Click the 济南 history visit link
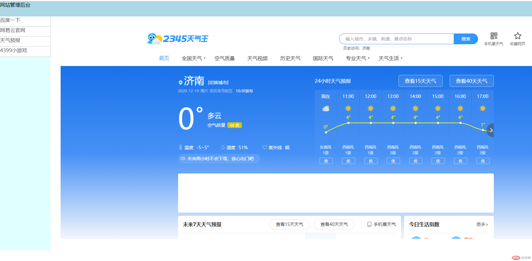532x261 pixels. (366, 48)
